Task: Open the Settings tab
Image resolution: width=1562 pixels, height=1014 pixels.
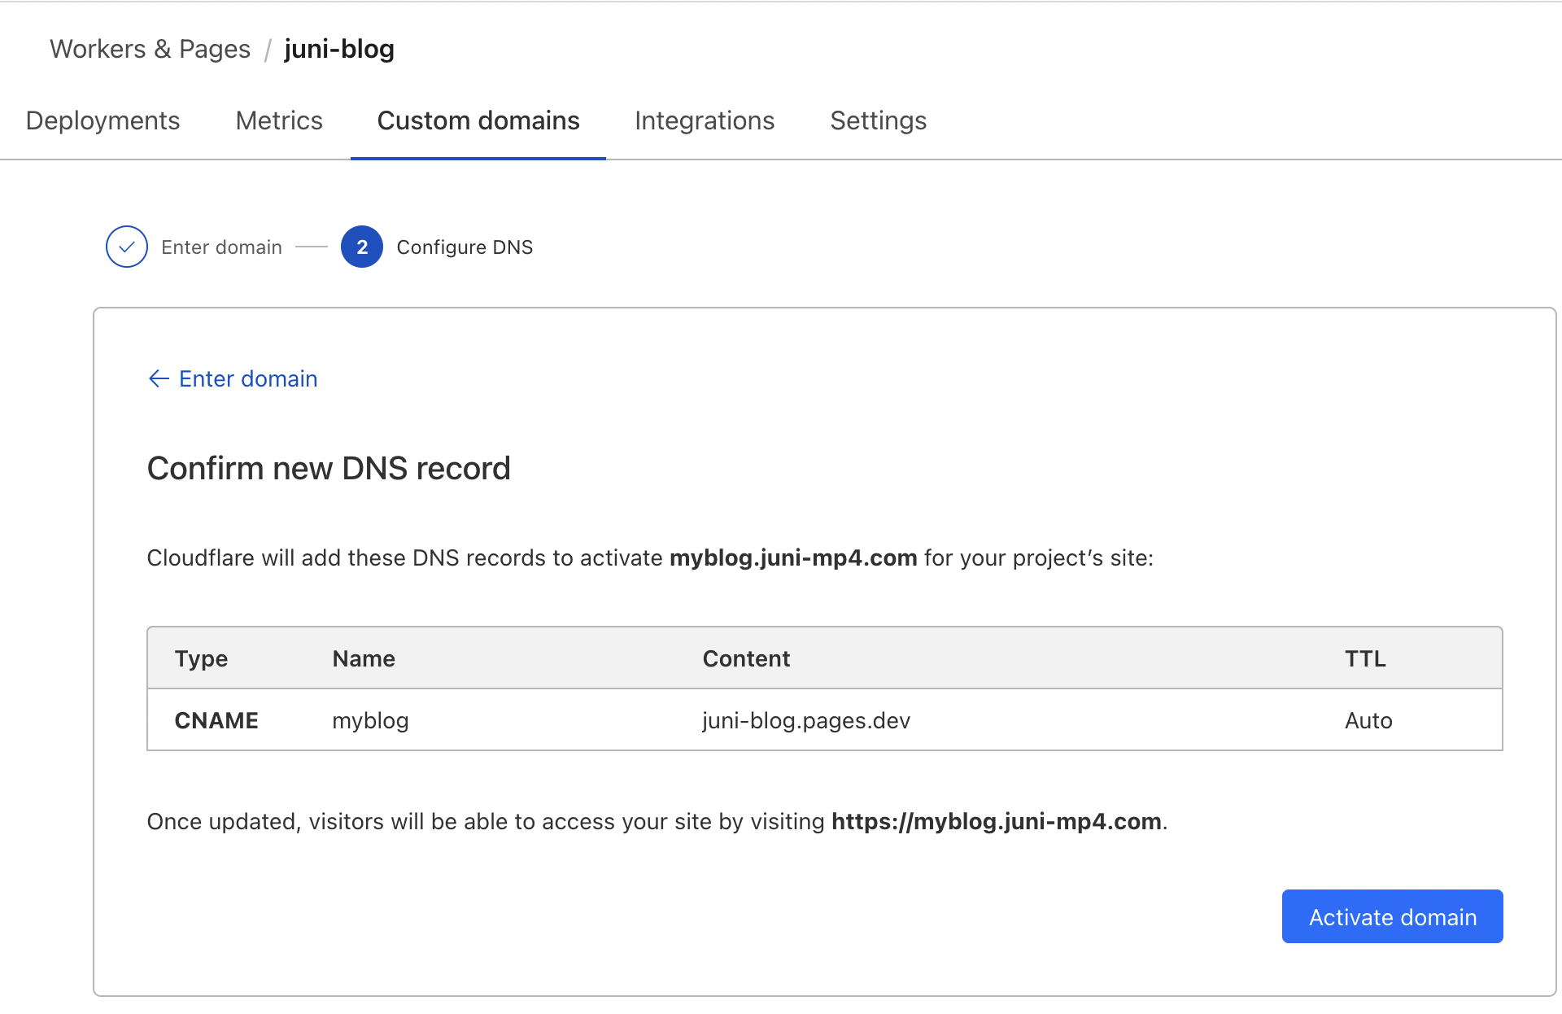Action: 878,120
